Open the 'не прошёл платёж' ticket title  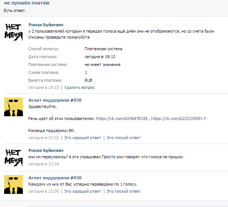(x=27, y=3)
